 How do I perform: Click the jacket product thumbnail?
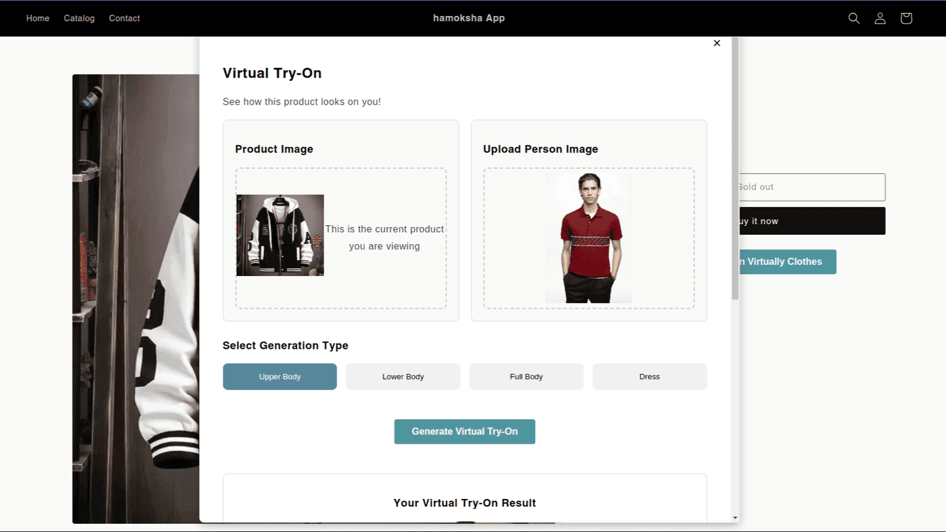coord(280,235)
